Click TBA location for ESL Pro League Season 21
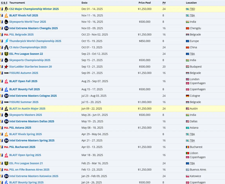The width and height of the screenshot is (225, 184). pos(192,163)
